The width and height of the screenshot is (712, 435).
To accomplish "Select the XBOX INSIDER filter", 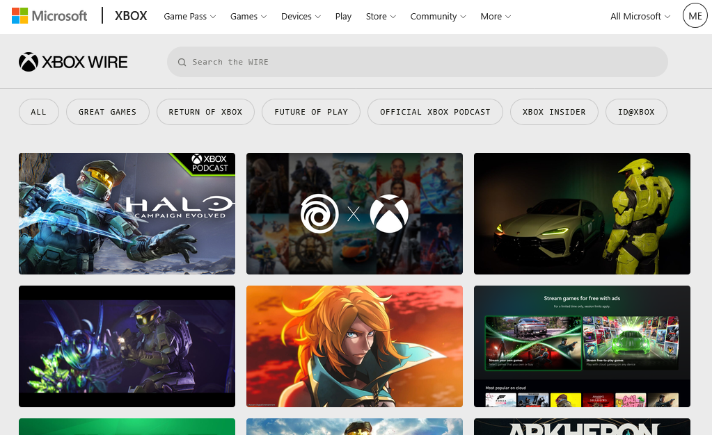I will tap(554, 112).
